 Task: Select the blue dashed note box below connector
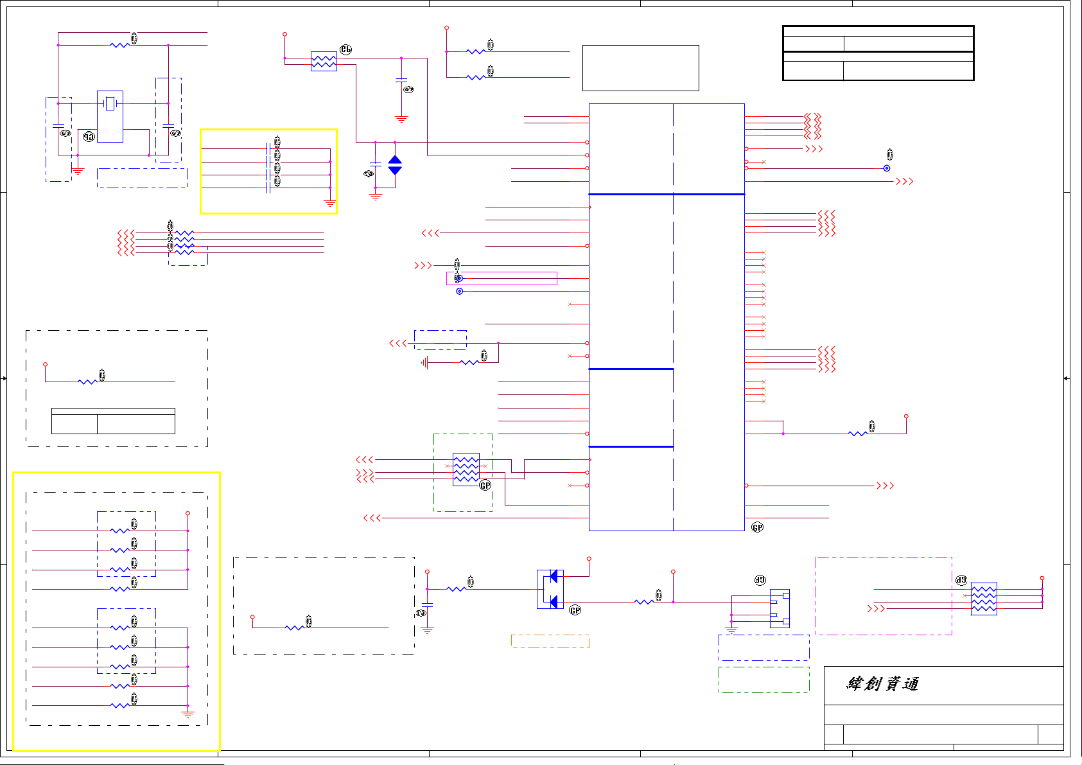coord(764,647)
